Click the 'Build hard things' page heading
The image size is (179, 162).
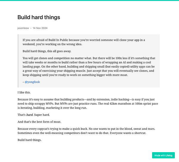pyautogui.click(x=39, y=17)
